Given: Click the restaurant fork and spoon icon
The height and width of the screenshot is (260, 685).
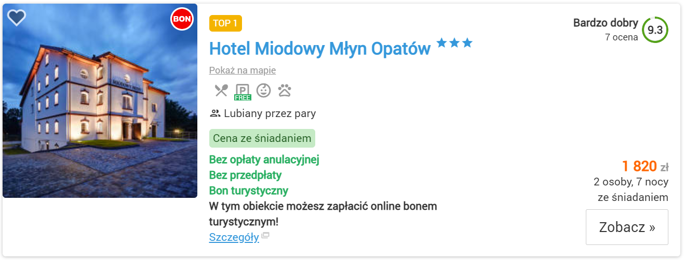Looking at the screenshot, I should (x=221, y=91).
